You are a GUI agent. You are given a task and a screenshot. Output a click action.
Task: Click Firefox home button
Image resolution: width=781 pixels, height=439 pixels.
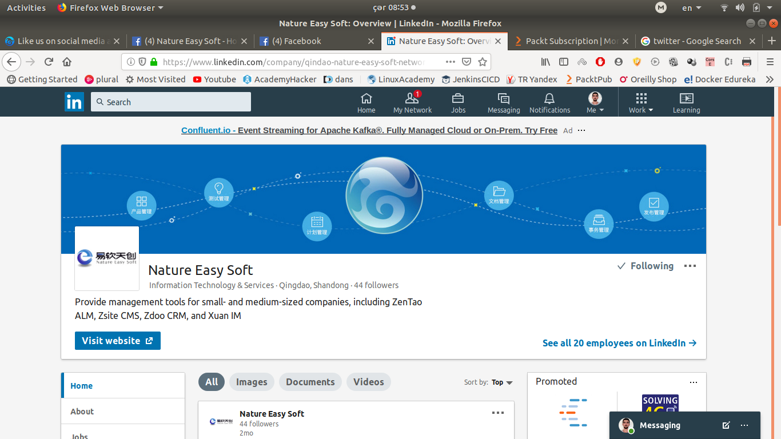(x=67, y=62)
